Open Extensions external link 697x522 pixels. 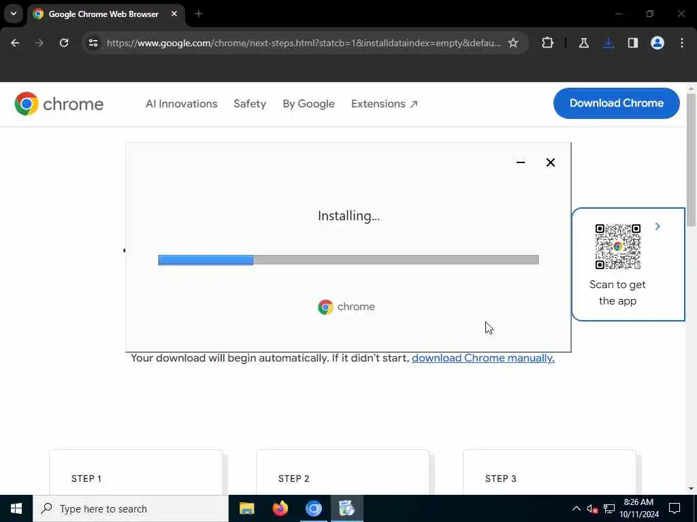click(x=384, y=104)
